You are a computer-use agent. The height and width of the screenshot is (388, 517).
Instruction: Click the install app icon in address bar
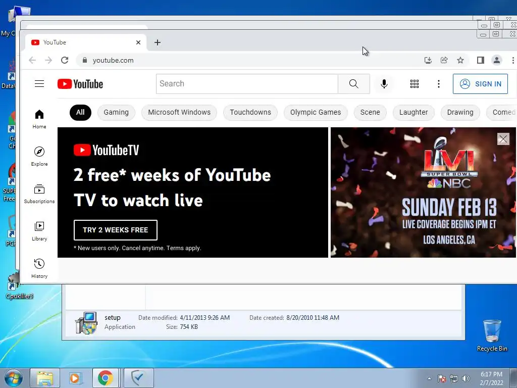point(428,60)
